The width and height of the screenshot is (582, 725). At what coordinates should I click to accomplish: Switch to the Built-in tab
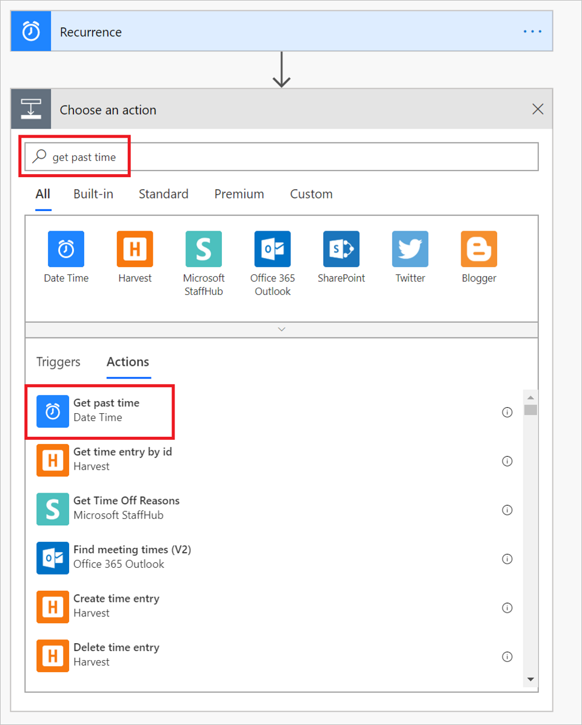coord(93,194)
